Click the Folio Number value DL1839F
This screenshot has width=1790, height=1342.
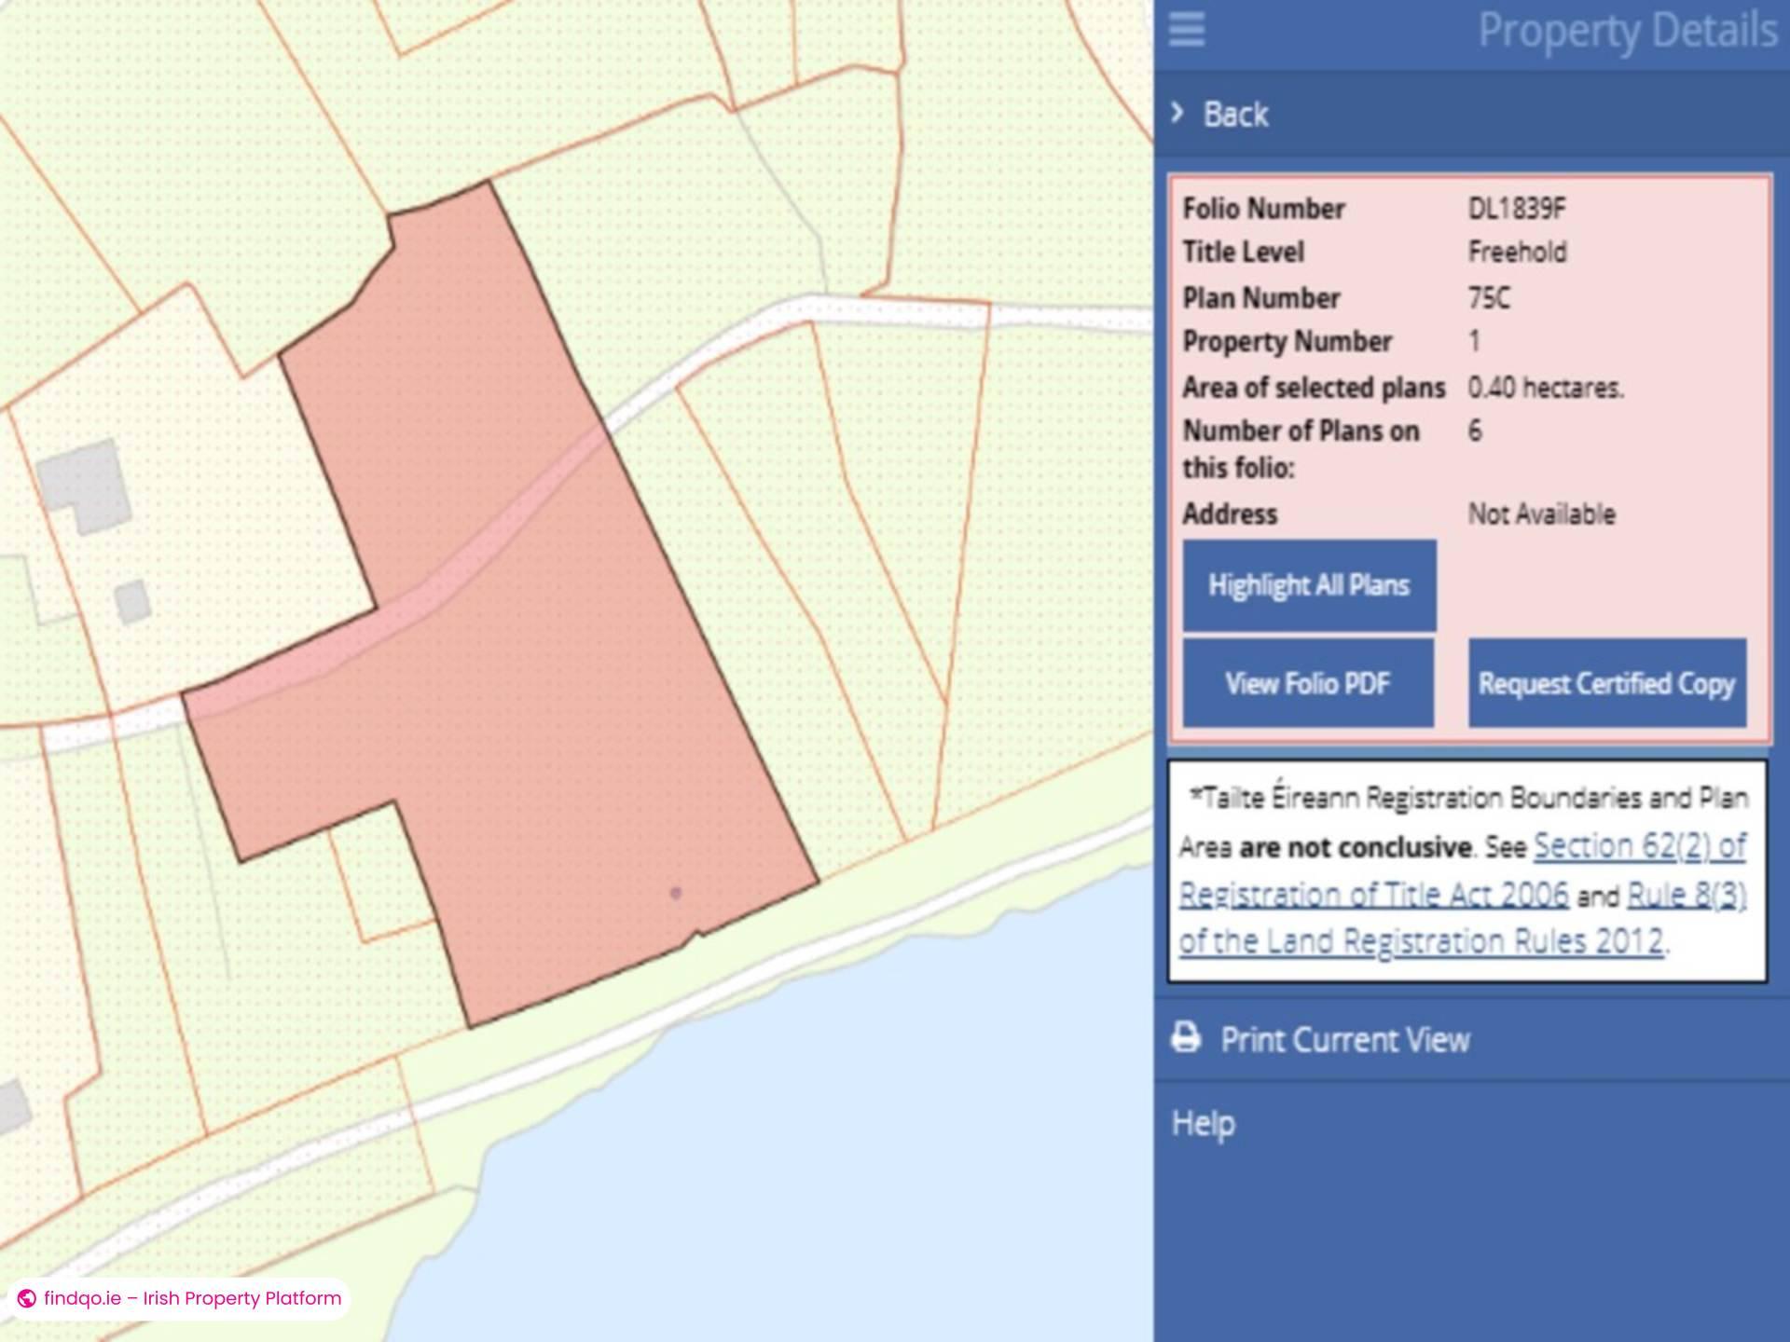coord(1518,209)
